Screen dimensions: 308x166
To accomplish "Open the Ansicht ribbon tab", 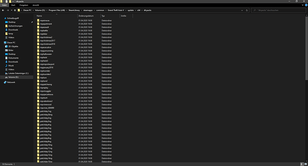I will (x=36, y=5).
